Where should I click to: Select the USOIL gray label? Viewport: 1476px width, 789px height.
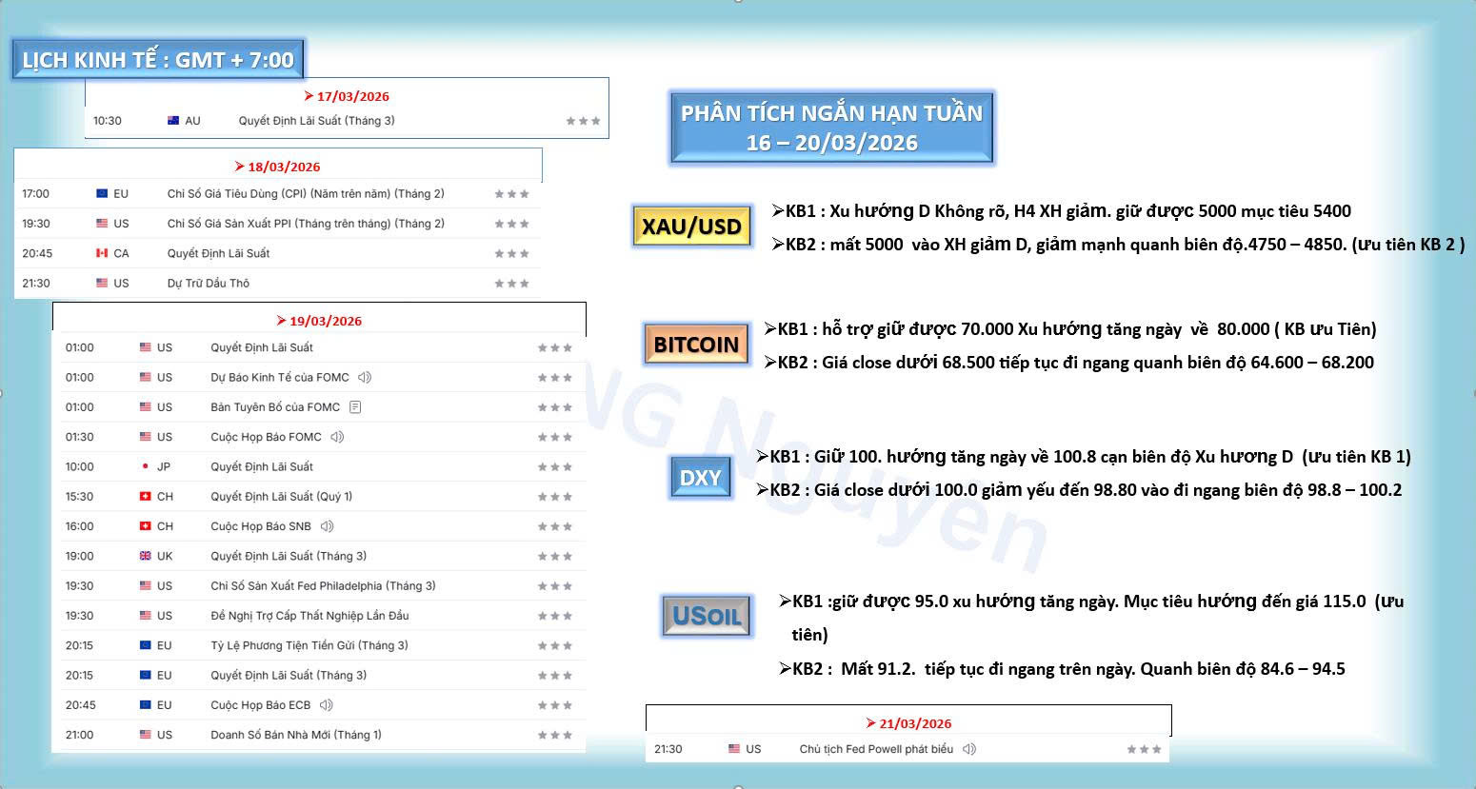tap(707, 616)
